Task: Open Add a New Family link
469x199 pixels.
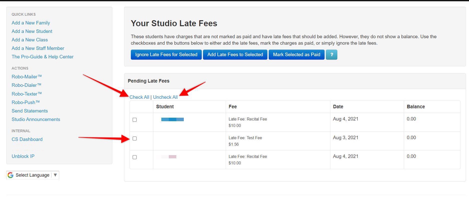Action: click(31, 23)
